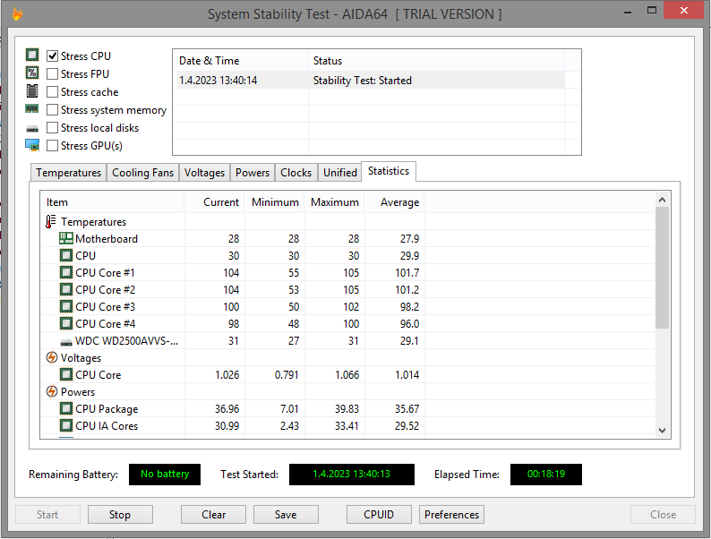Click the chip icon of CPU Core voltage row
This screenshot has height=539, width=711.
(x=66, y=374)
